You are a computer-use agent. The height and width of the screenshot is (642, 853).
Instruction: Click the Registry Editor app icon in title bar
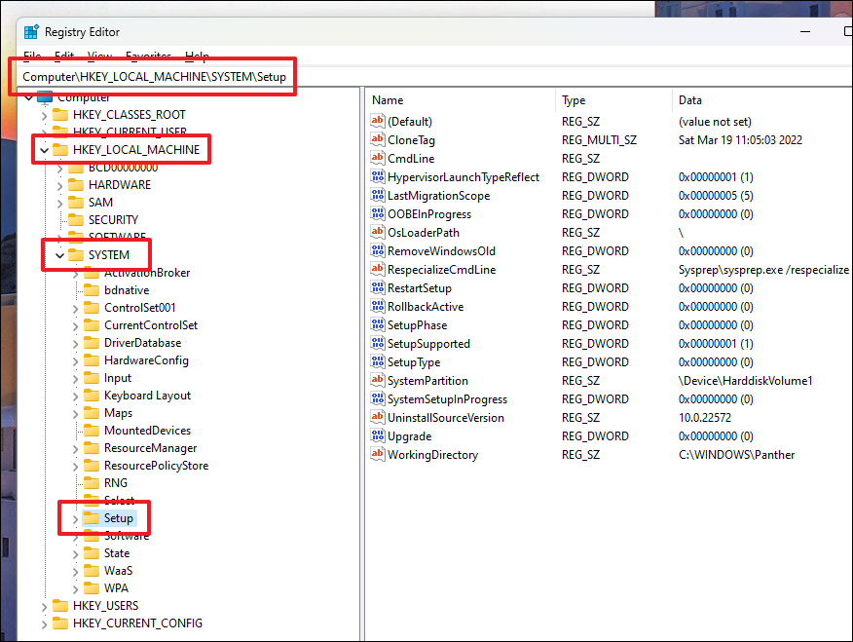click(31, 32)
